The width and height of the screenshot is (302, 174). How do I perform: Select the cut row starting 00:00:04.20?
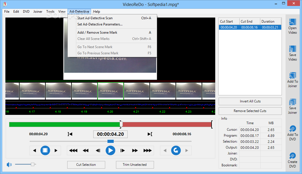point(250,27)
